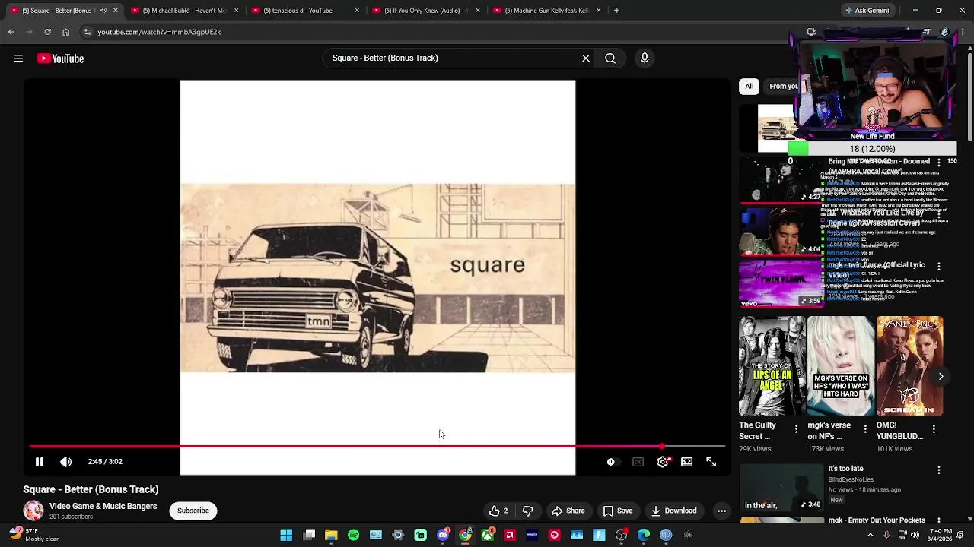Switch to theater mode
Image resolution: width=974 pixels, height=547 pixels.
point(687,462)
